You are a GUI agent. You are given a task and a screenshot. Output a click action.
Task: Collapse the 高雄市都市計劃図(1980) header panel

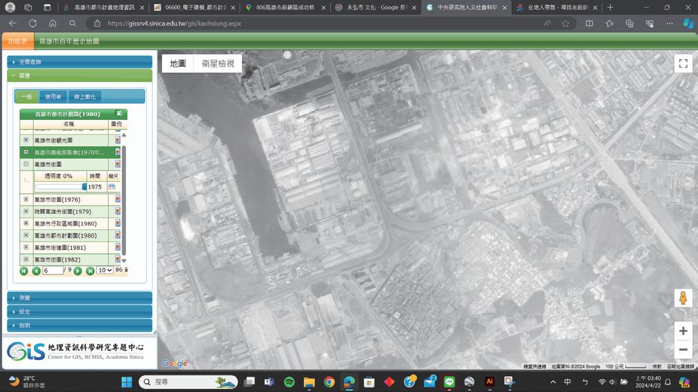119,114
